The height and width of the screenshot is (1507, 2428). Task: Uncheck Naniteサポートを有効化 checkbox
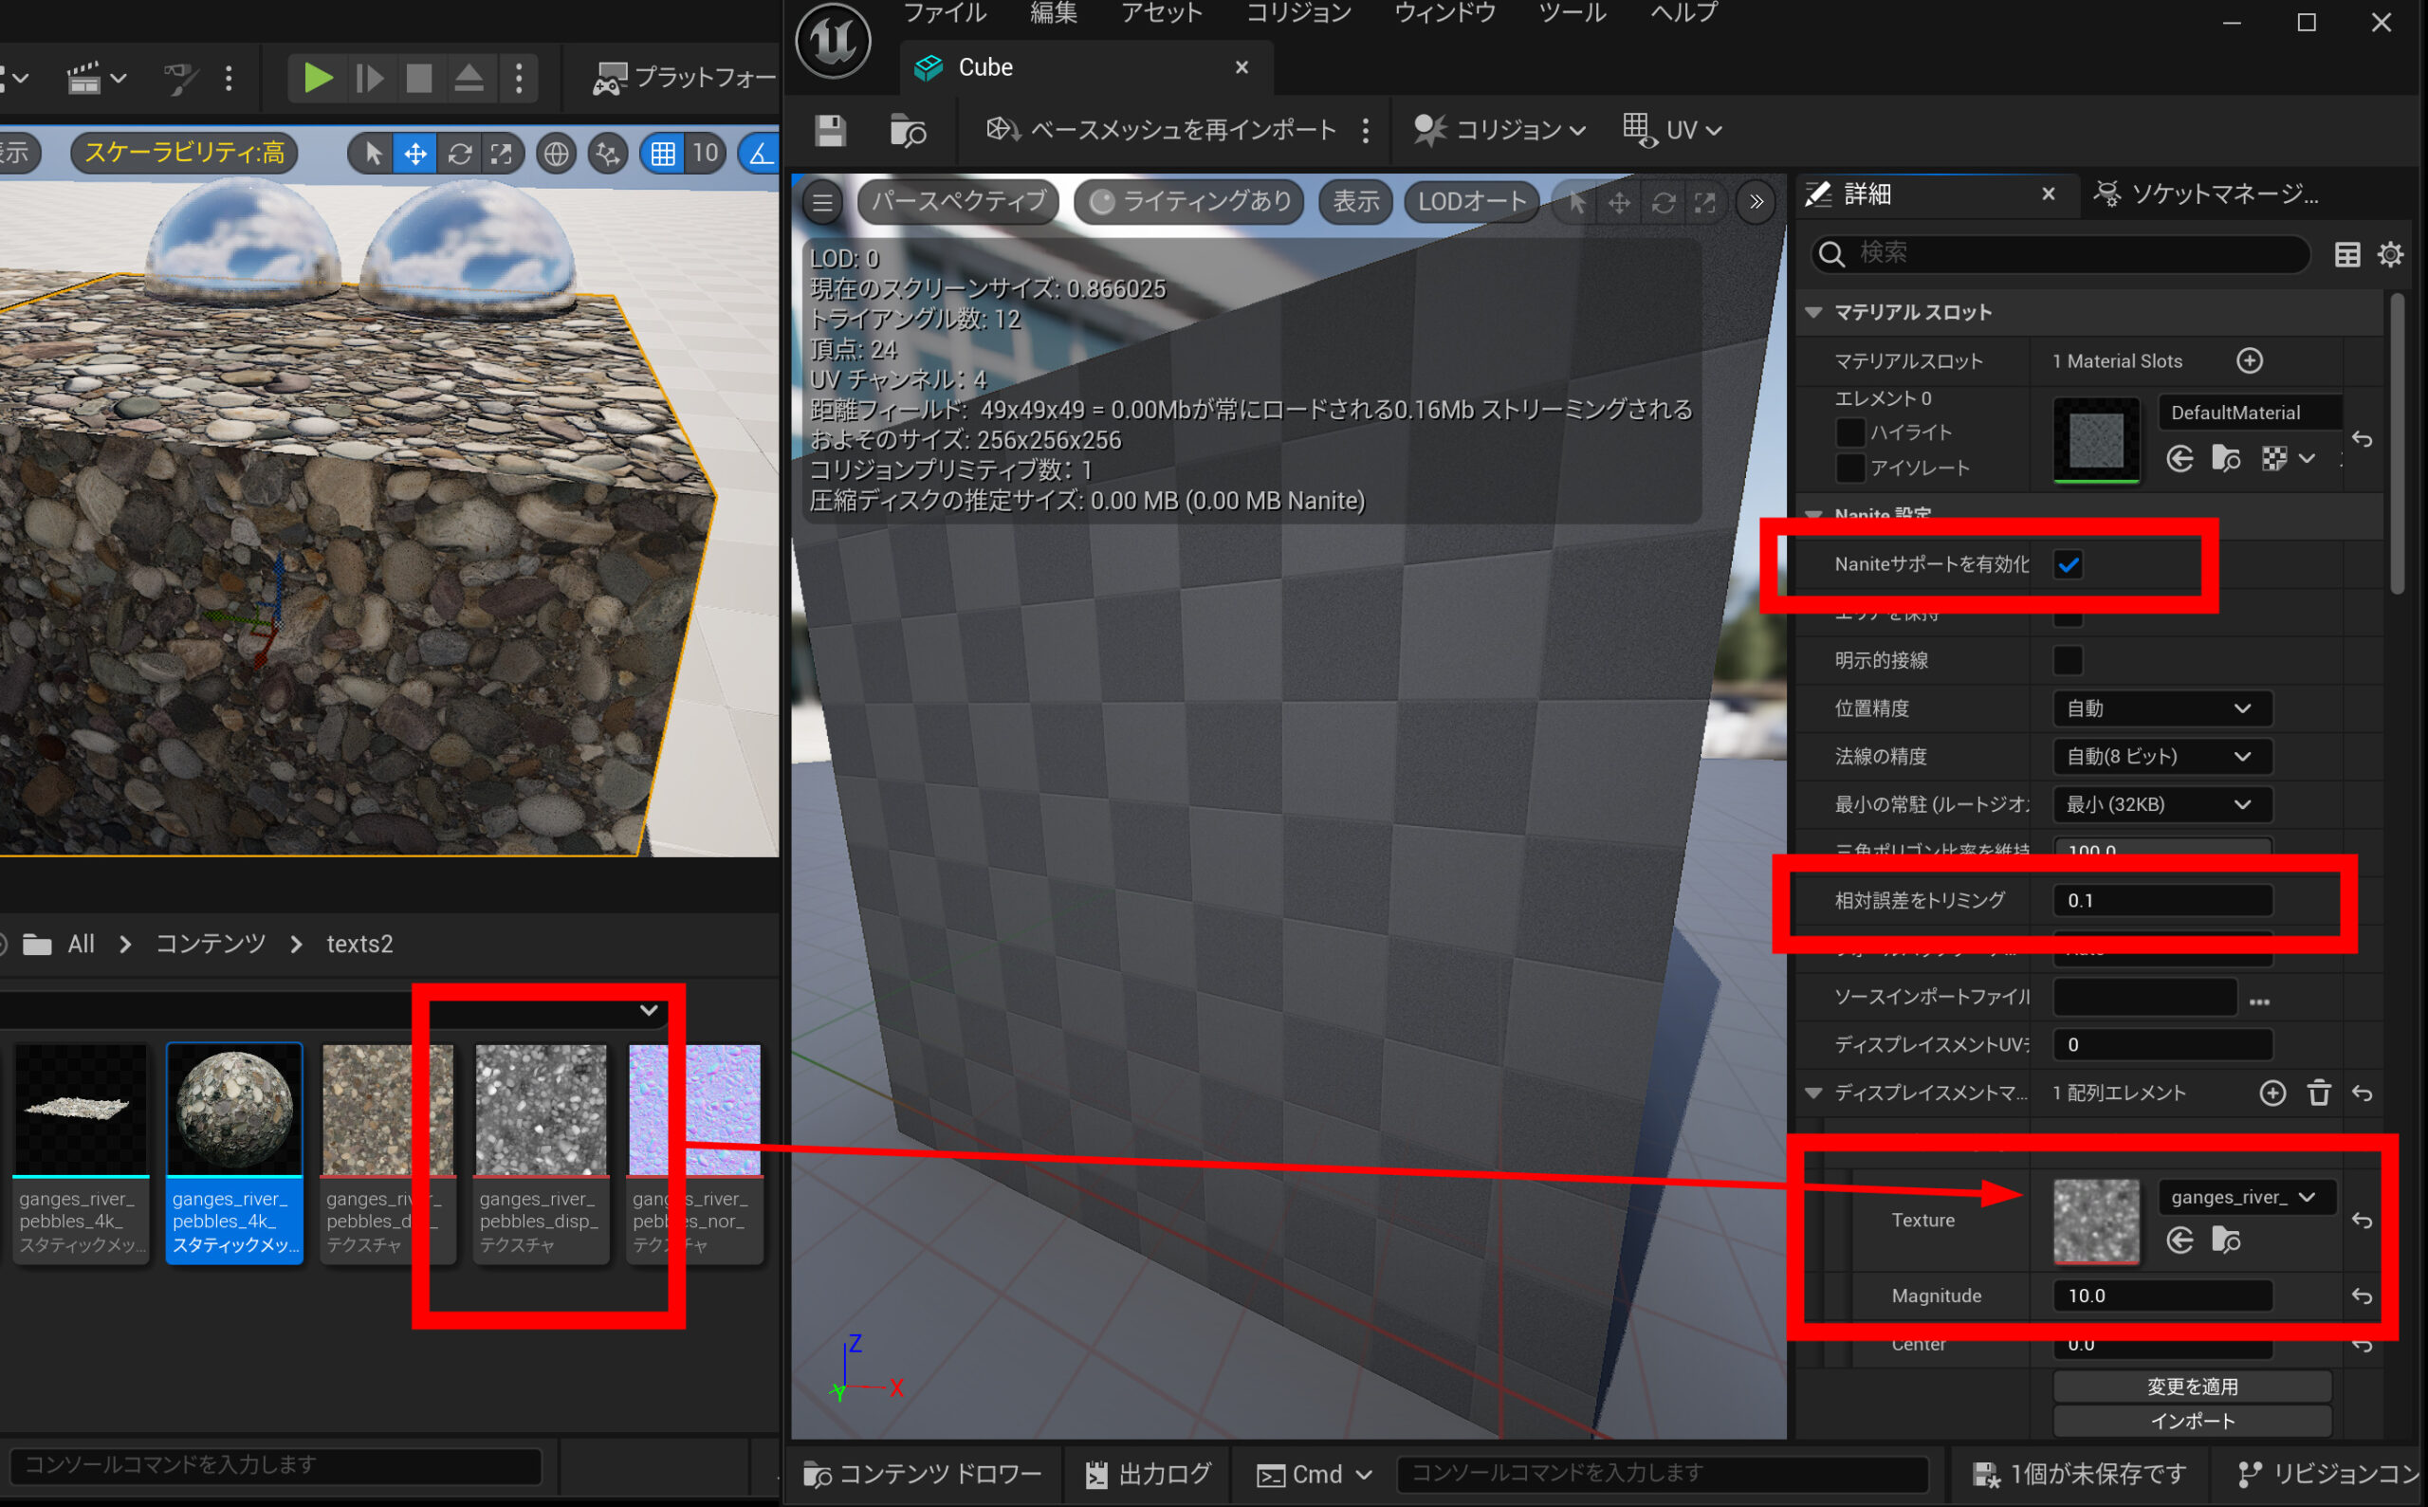2069,565
